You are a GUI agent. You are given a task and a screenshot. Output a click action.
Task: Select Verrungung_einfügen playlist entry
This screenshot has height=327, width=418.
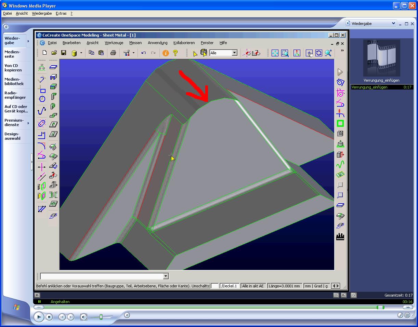point(382,87)
